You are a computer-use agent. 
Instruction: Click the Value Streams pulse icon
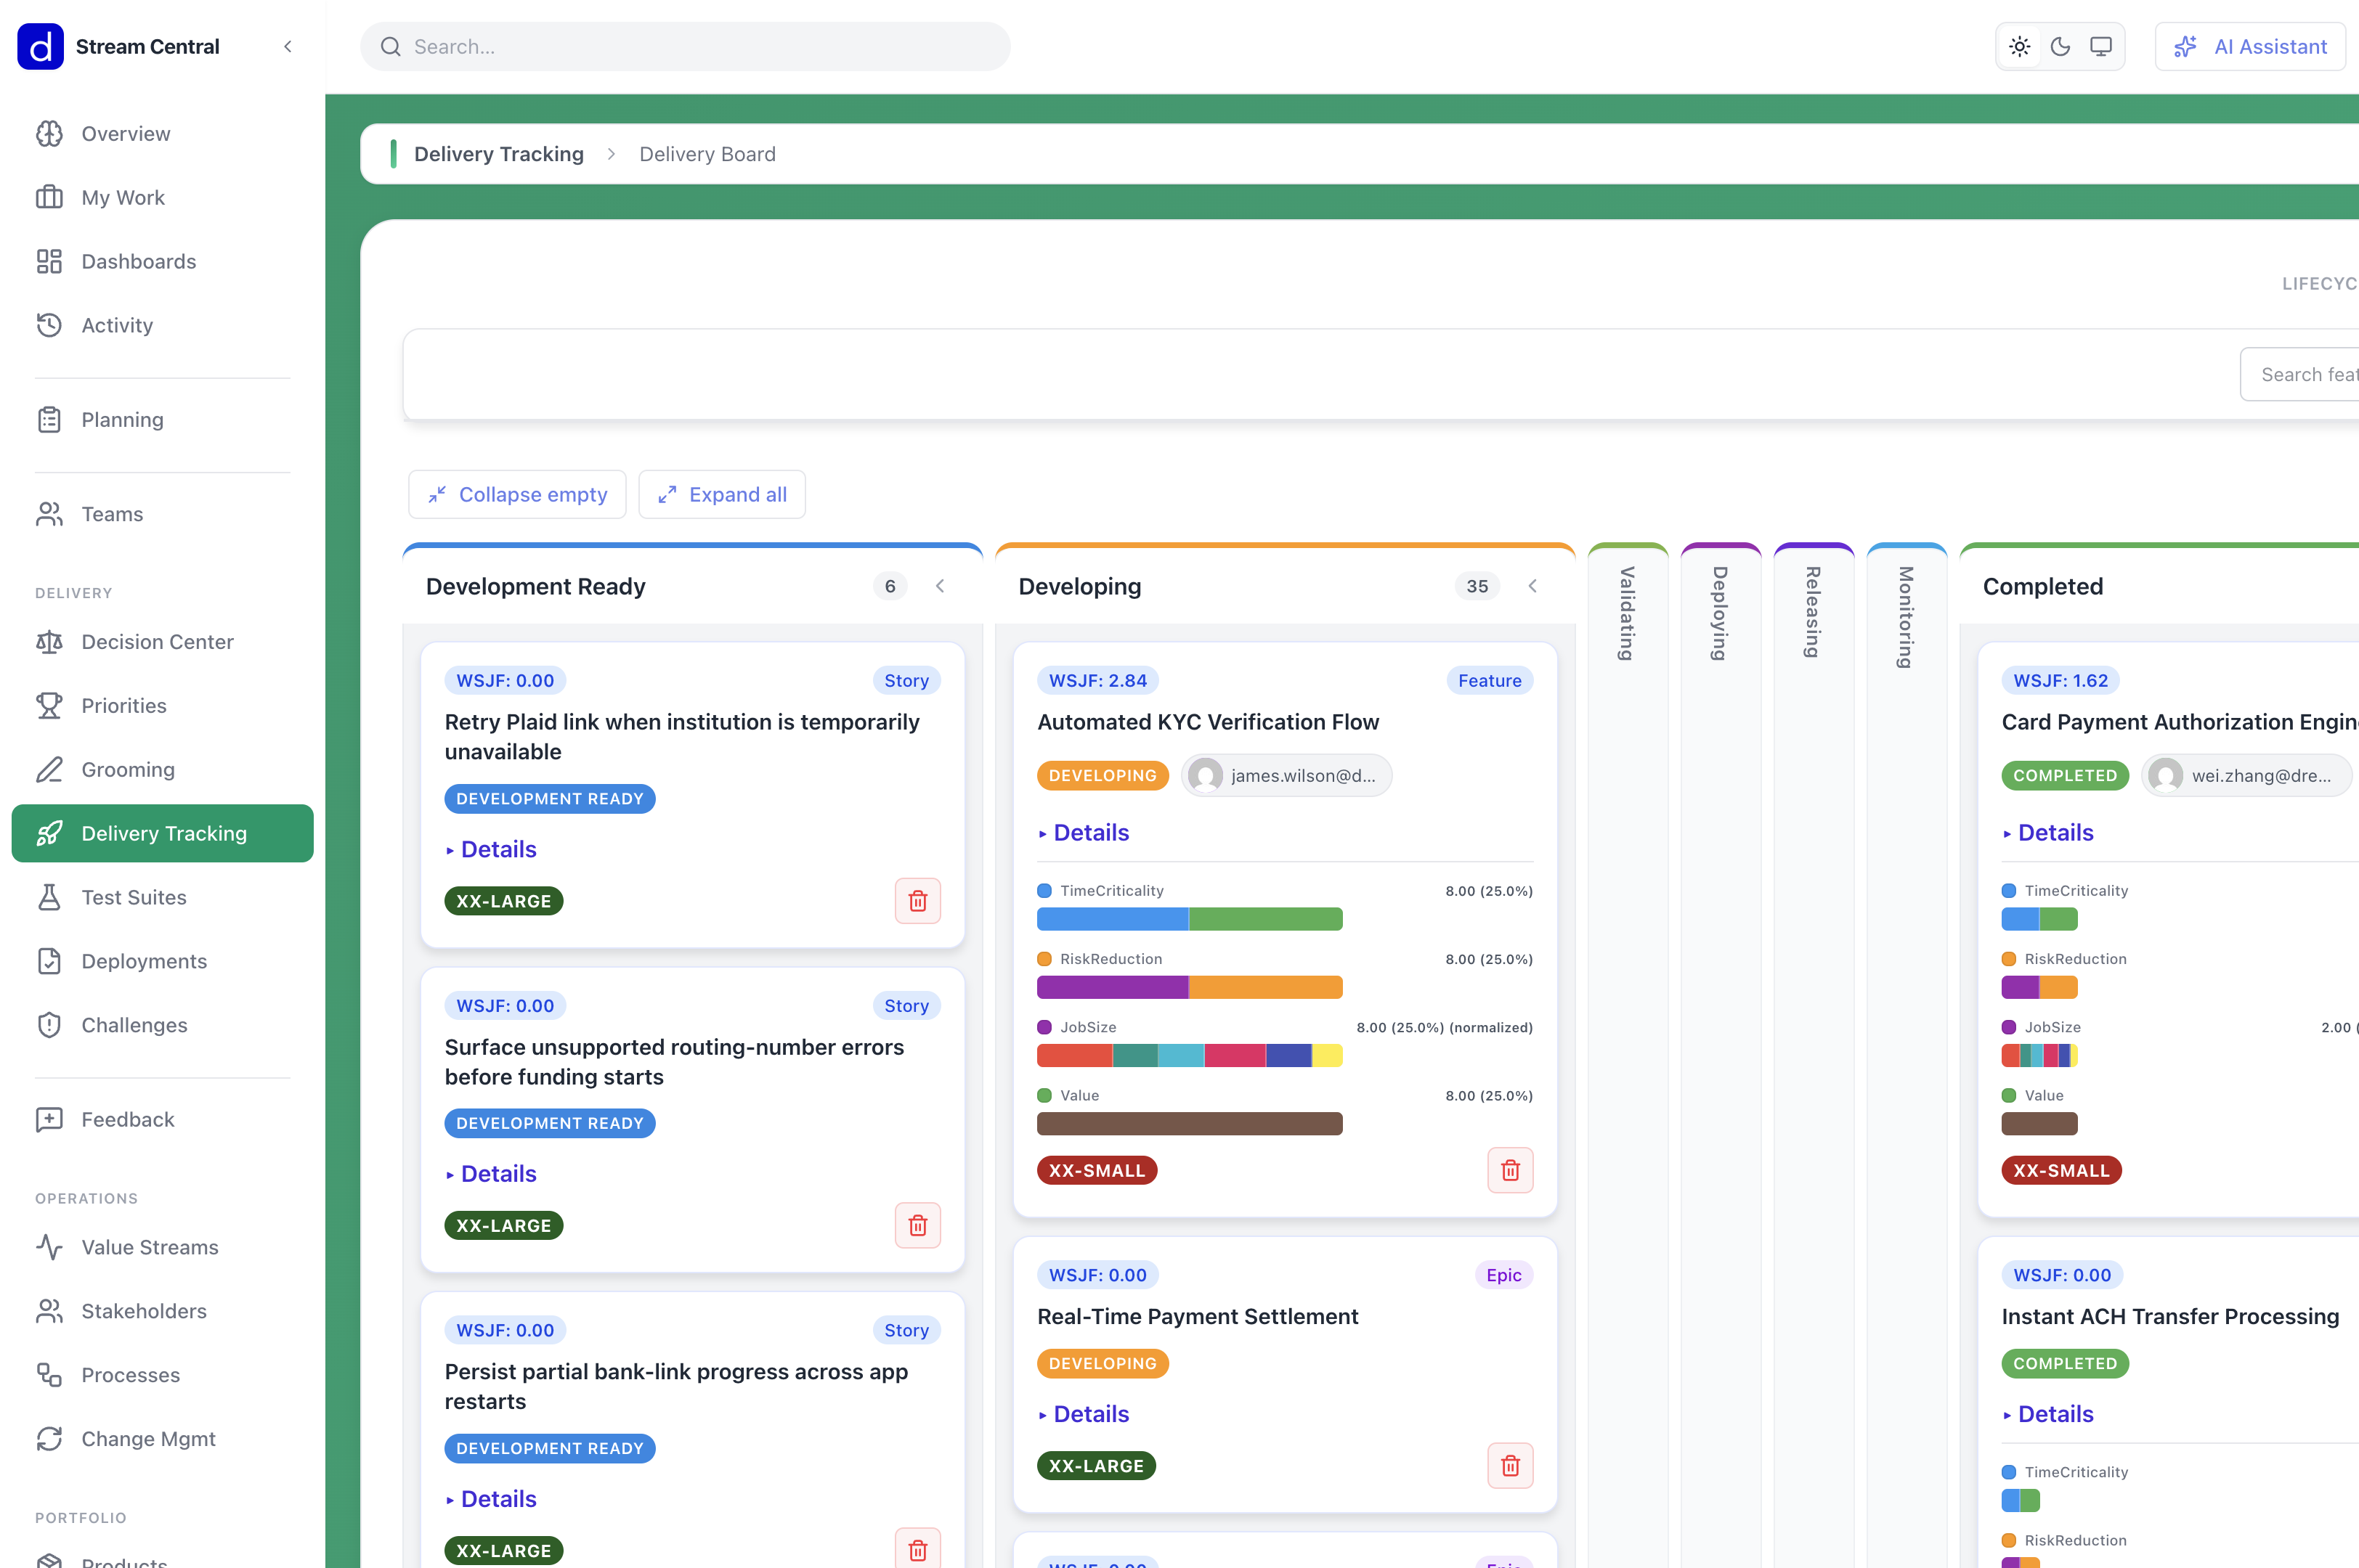pyautogui.click(x=49, y=1248)
